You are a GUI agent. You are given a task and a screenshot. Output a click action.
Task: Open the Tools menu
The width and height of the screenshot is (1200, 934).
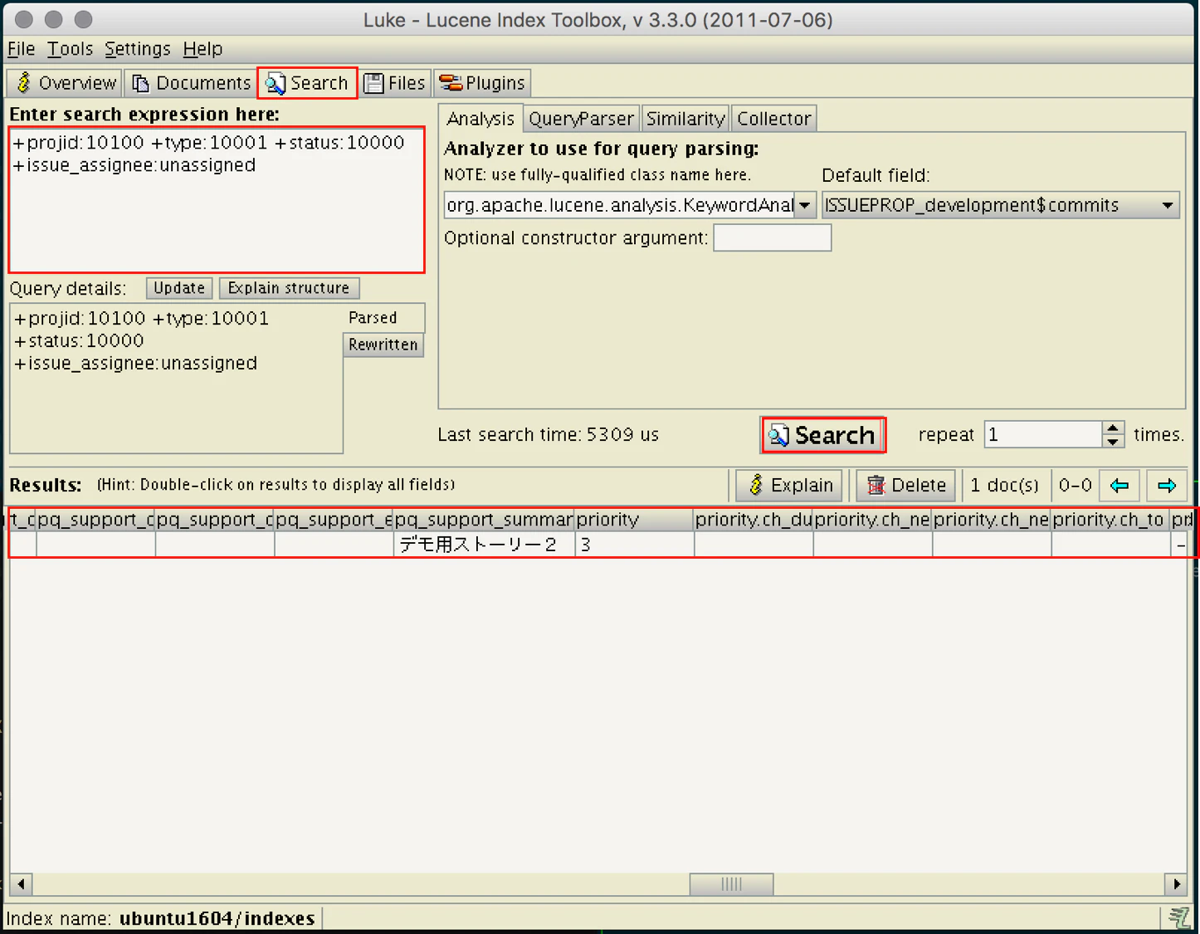(x=70, y=49)
